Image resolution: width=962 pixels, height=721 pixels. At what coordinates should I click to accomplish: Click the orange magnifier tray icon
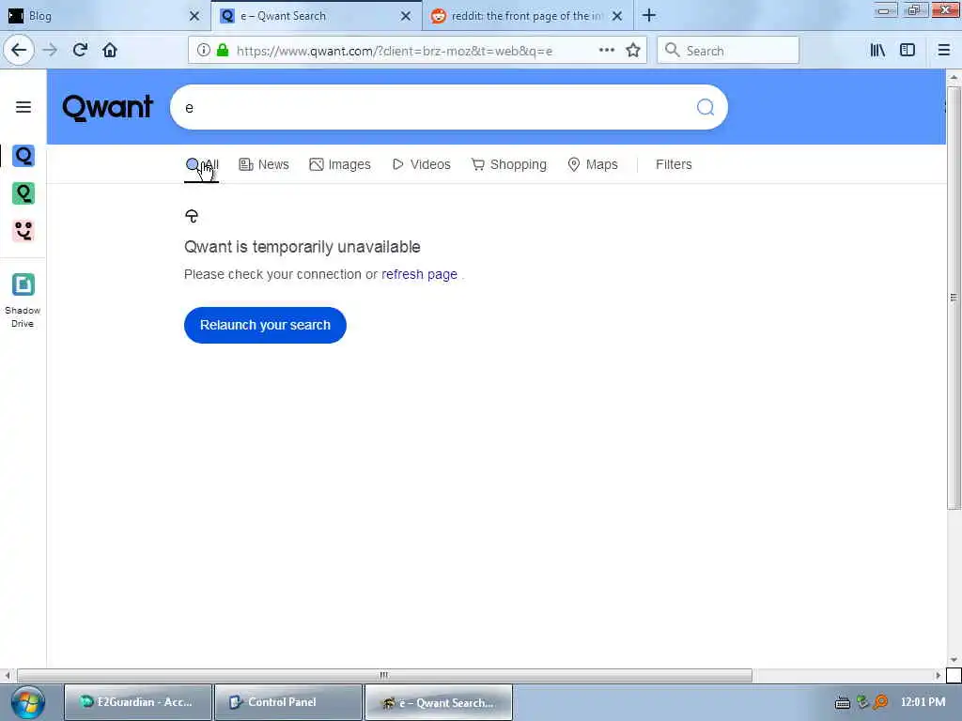(x=881, y=702)
